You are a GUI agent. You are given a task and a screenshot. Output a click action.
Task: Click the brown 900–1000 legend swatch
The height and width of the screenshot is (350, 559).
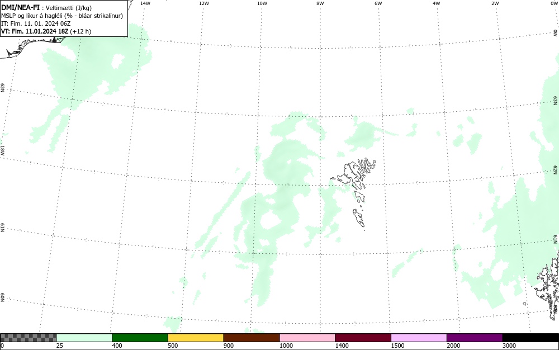(252, 338)
